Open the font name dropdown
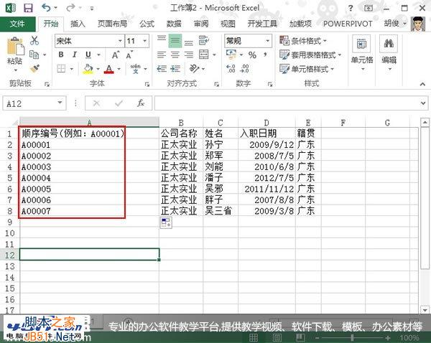This screenshot has height=343, width=431. [x=119, y=41]
